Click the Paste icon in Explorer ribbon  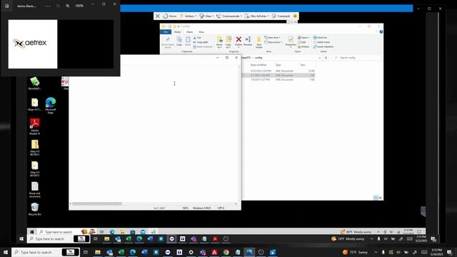[188, 40]
